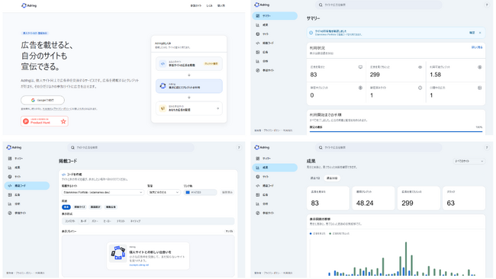496x279 pixels.
Task: Select the 過去30日 range pill
Action: click(x=332, y=178)
